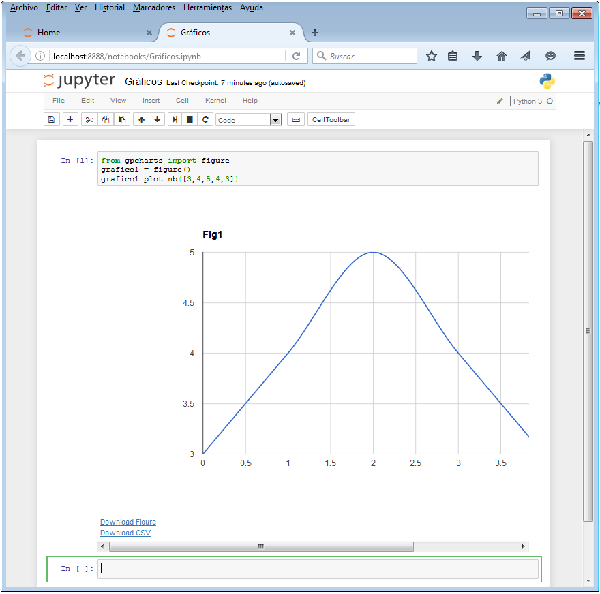This screenshot has height=594, width=600.
Task: Open the Kernel menu
Action: (215, 100)
